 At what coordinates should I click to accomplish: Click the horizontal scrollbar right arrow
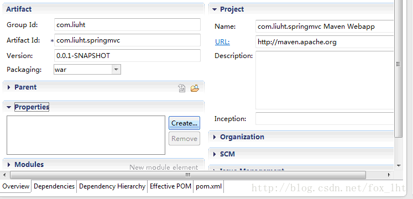pyautogui.click(x=389, y=175)
